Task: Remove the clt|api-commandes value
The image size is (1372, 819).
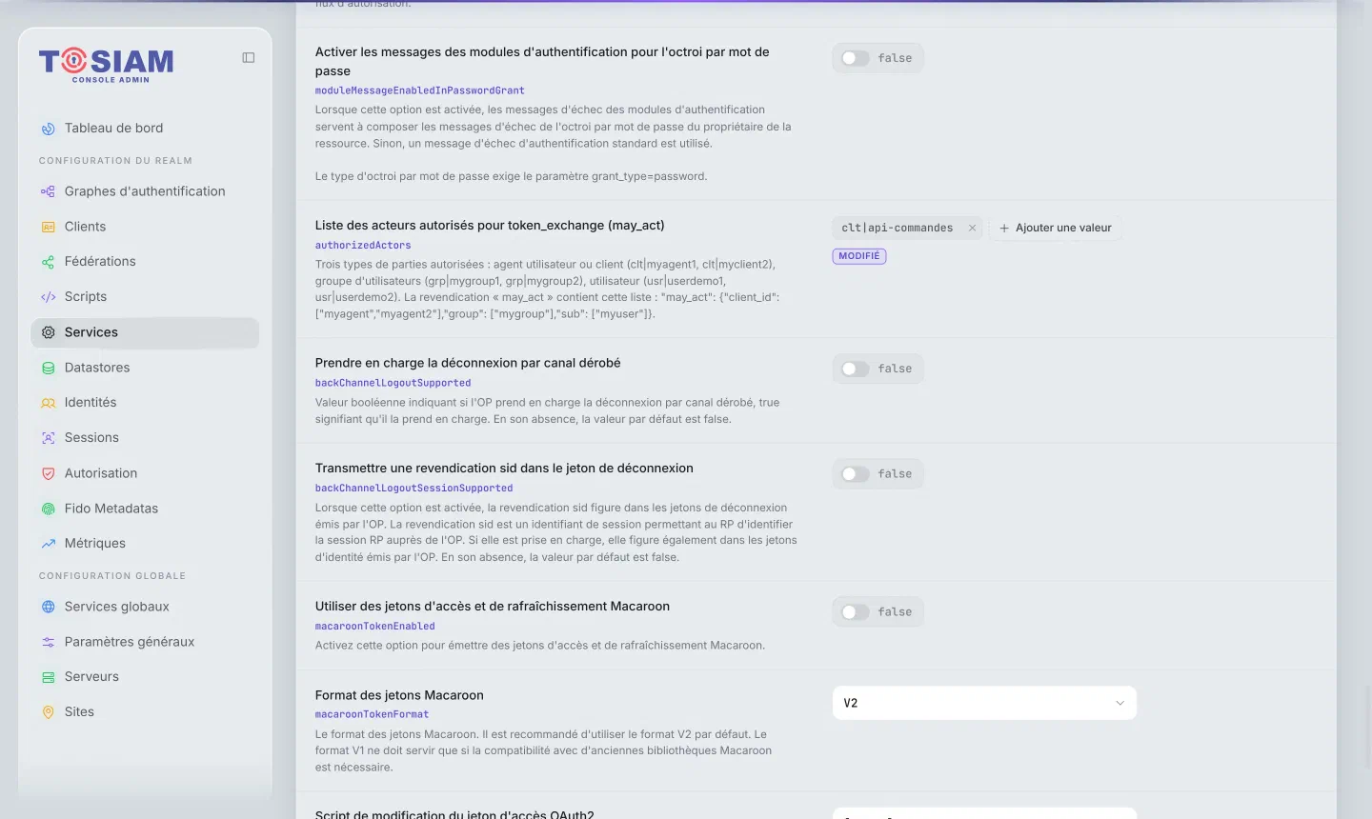Action: [x=972, y=229]
